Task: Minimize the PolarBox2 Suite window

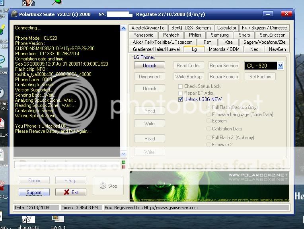Action: (x=268, y=14)
